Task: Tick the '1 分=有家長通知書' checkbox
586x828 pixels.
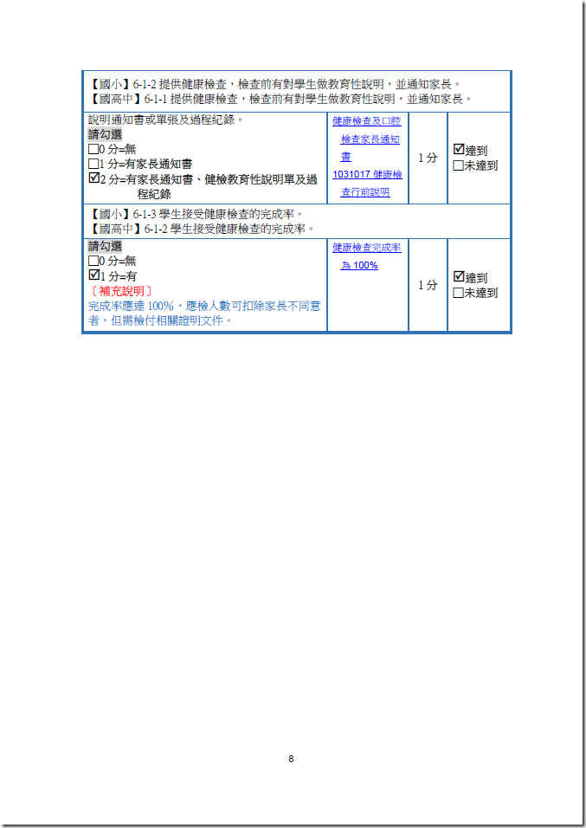Action: [x=93, y=164]
